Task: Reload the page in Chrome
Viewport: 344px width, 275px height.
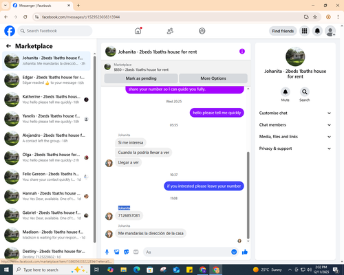Action: (25, 17)
